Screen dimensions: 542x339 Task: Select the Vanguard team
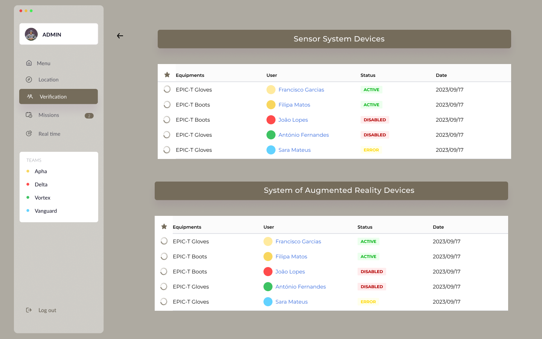click(46, 211)
